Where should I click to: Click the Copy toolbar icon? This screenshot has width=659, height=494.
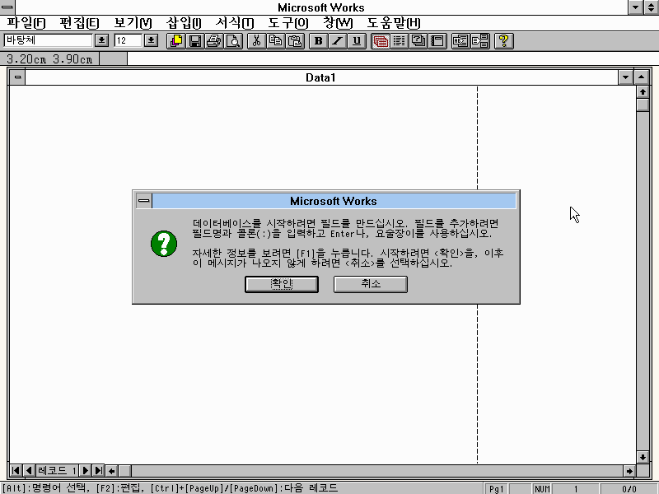276,40
